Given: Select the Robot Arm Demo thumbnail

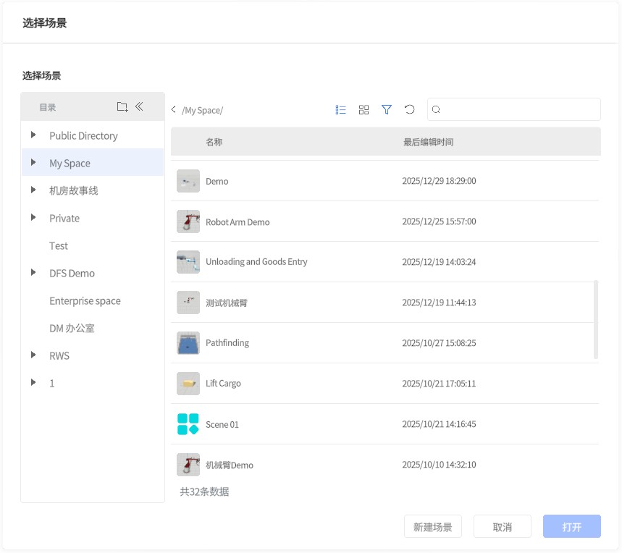Looking at the screenshot, I should tap(188, 221).
